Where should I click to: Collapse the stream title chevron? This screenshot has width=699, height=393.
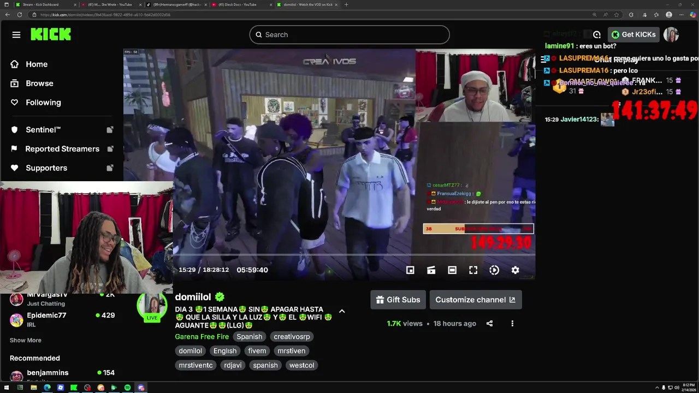click(x=342, y=311)
